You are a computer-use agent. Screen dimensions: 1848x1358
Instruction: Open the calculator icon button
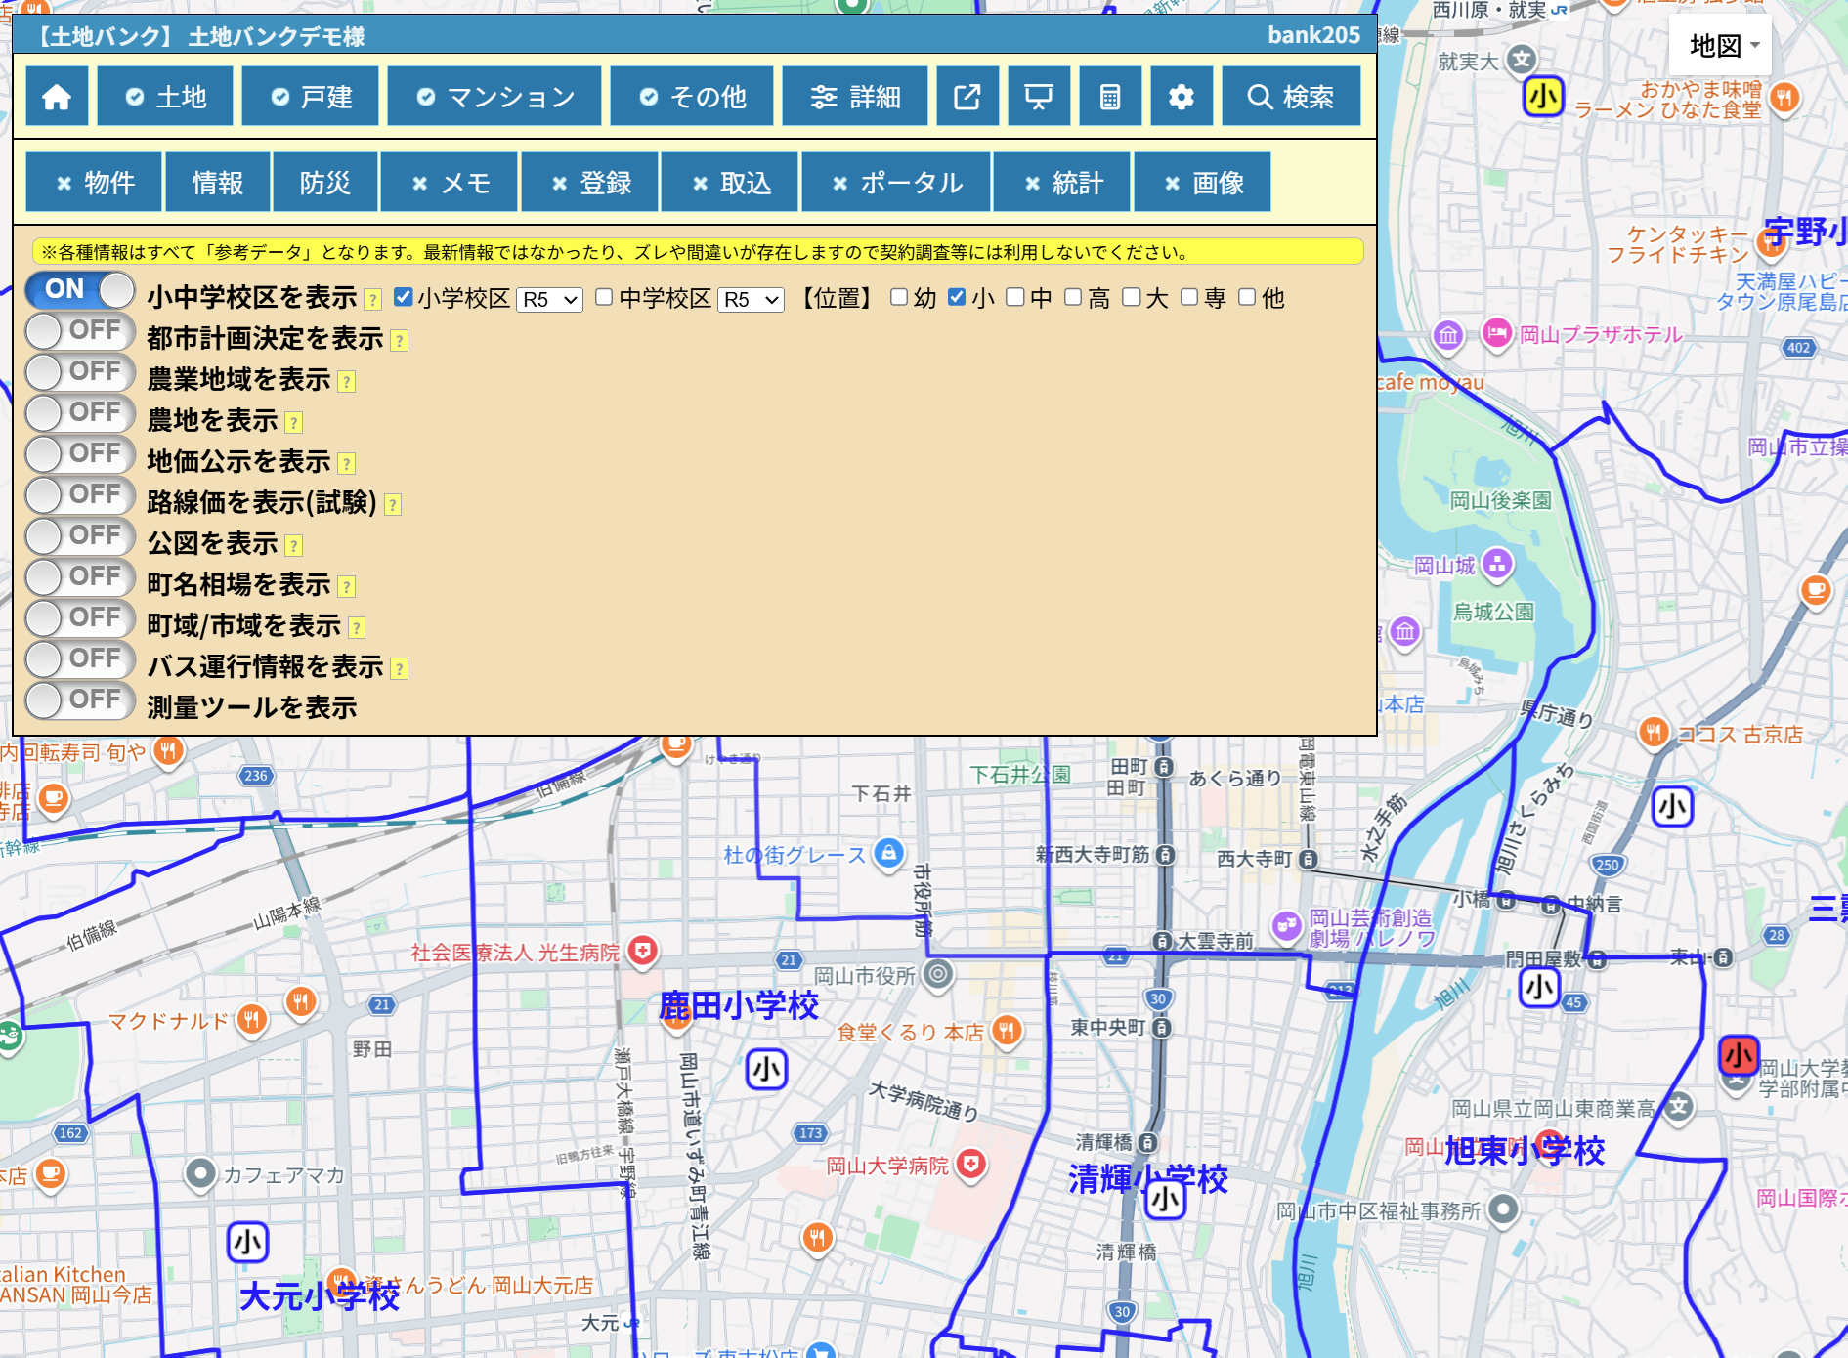coord(1110,97)
